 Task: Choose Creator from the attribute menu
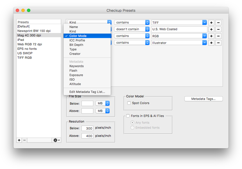click(x=87, y=54)
